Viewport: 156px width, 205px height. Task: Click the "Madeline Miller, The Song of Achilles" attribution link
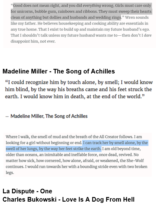(x=49, y=116)
